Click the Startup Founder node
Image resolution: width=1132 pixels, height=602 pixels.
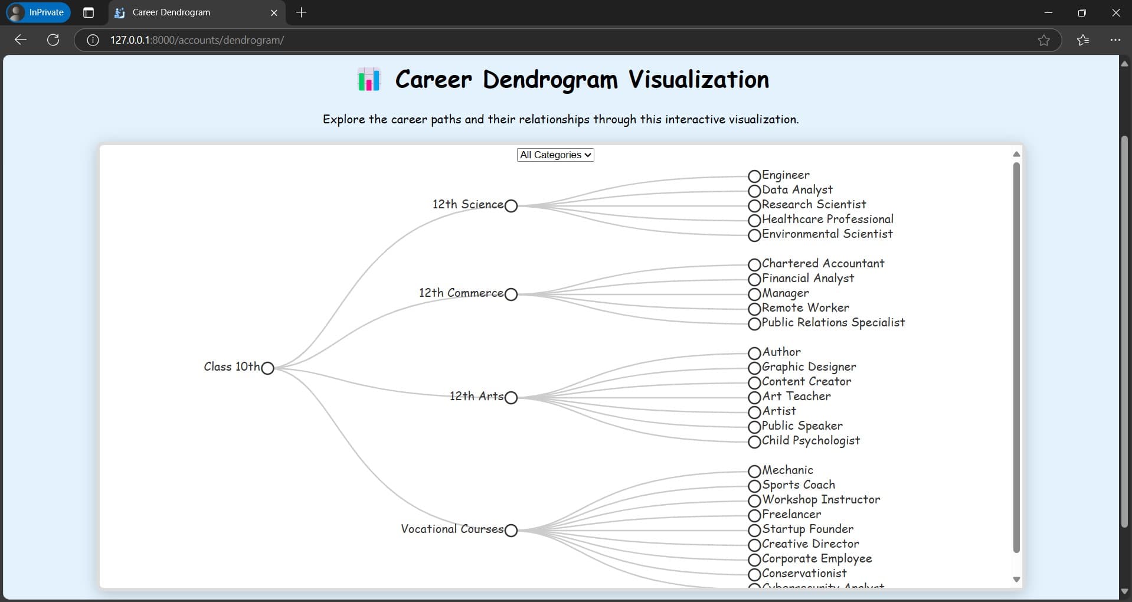754,531
